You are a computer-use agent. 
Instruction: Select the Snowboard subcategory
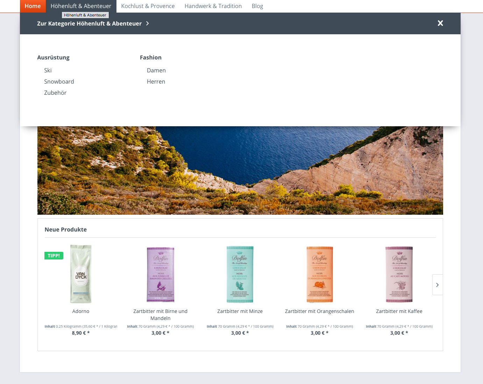[x=59, y=81]
